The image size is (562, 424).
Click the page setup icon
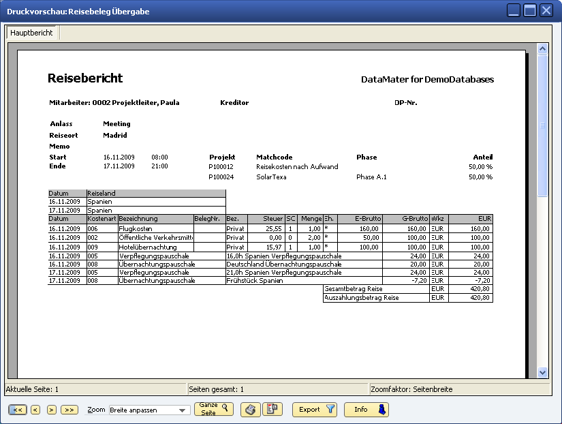(x=272, y=410)
